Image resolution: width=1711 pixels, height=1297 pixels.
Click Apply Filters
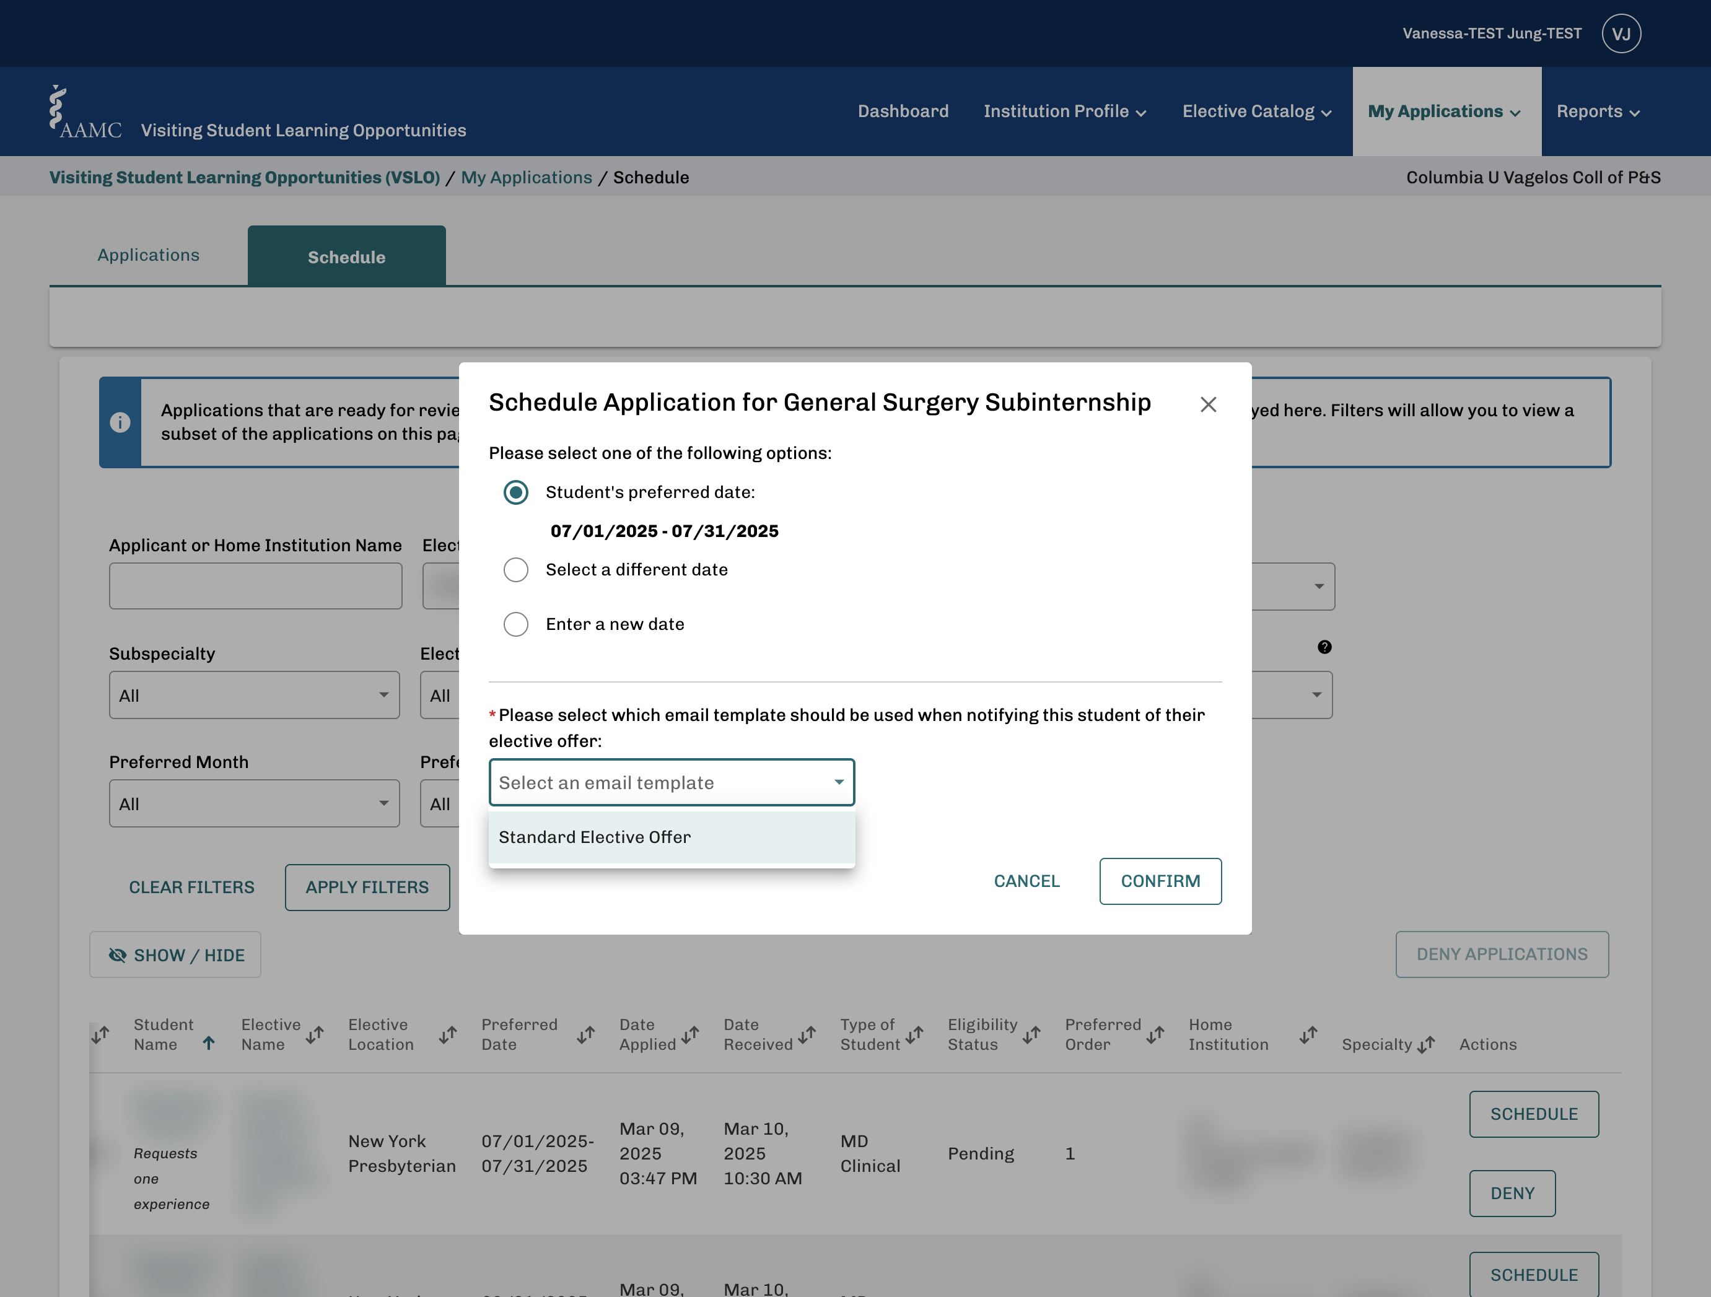coord(367,887)
